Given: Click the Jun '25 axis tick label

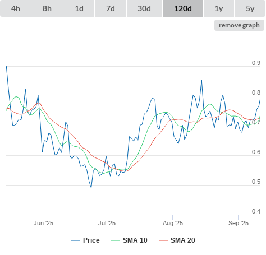Looking at the screenshot, I should coord(43,223).
